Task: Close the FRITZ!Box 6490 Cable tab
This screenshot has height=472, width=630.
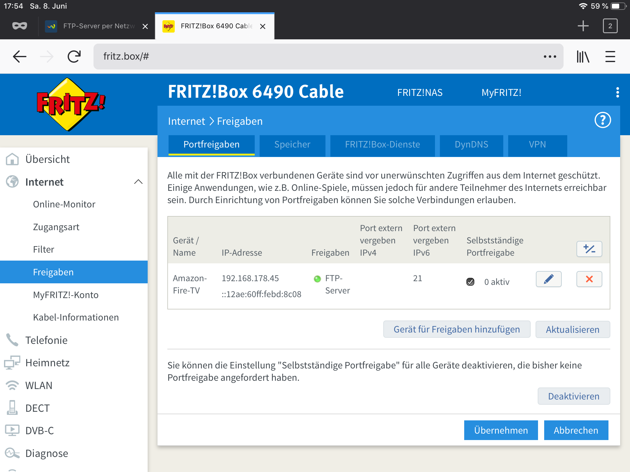Action: click(x=263, y=26)
